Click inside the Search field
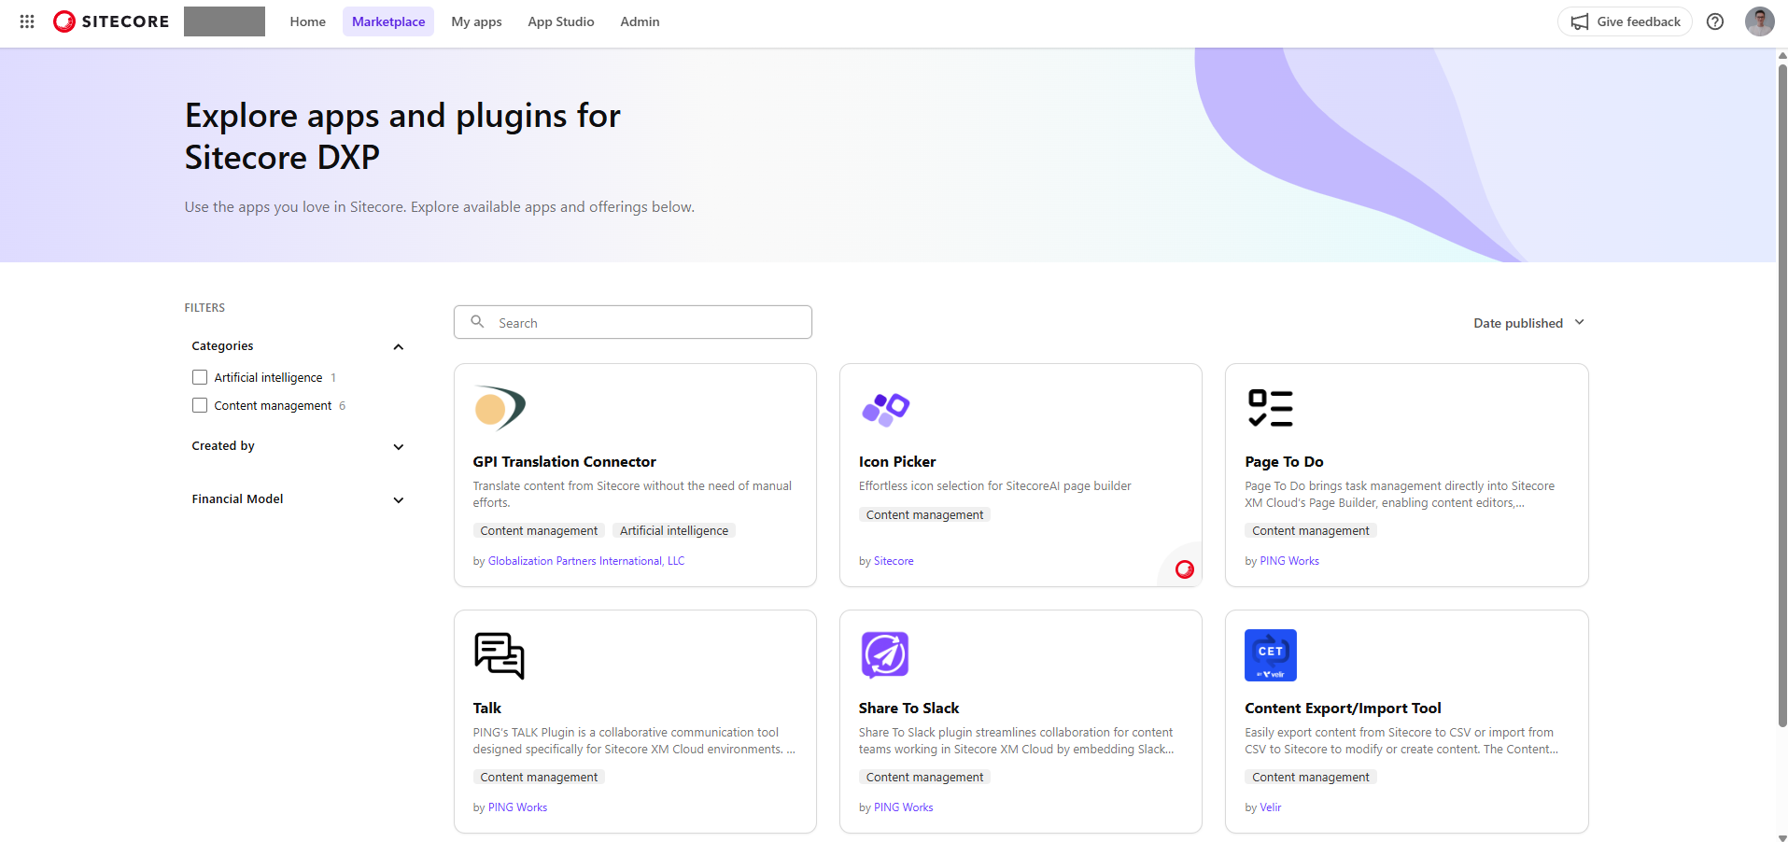The height and width of the screenshot is (842, 1788). 632,322
